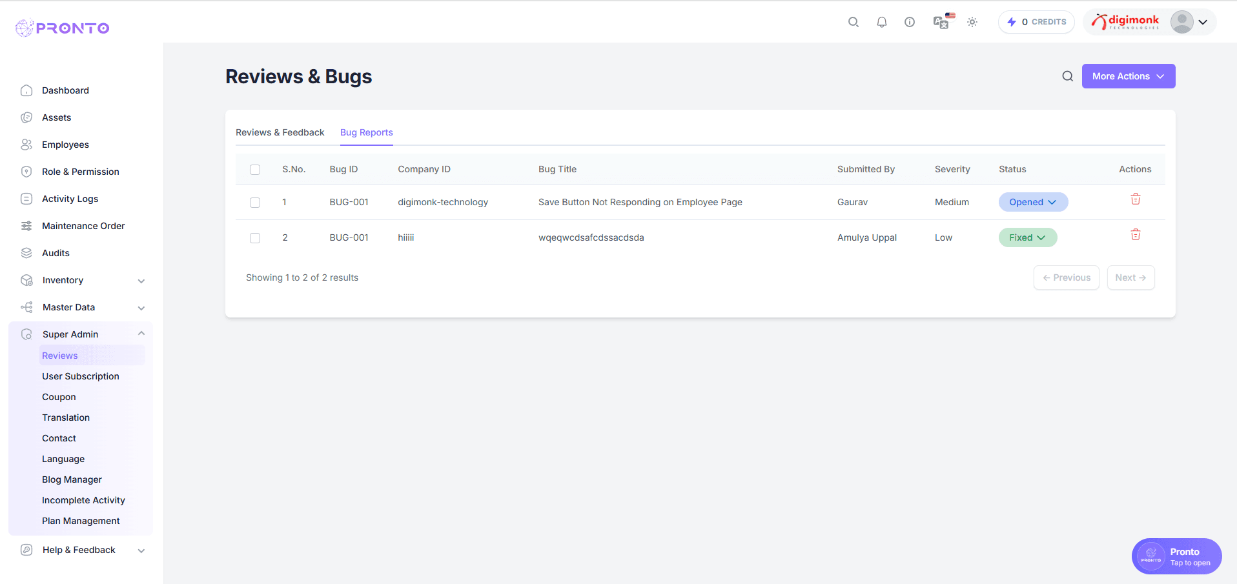Click the Next pagination button

pyautogui.click(x=1130, y=277)
